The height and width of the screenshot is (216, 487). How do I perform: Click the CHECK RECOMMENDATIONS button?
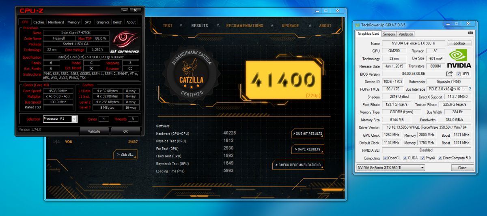click(x=298, y=165)
